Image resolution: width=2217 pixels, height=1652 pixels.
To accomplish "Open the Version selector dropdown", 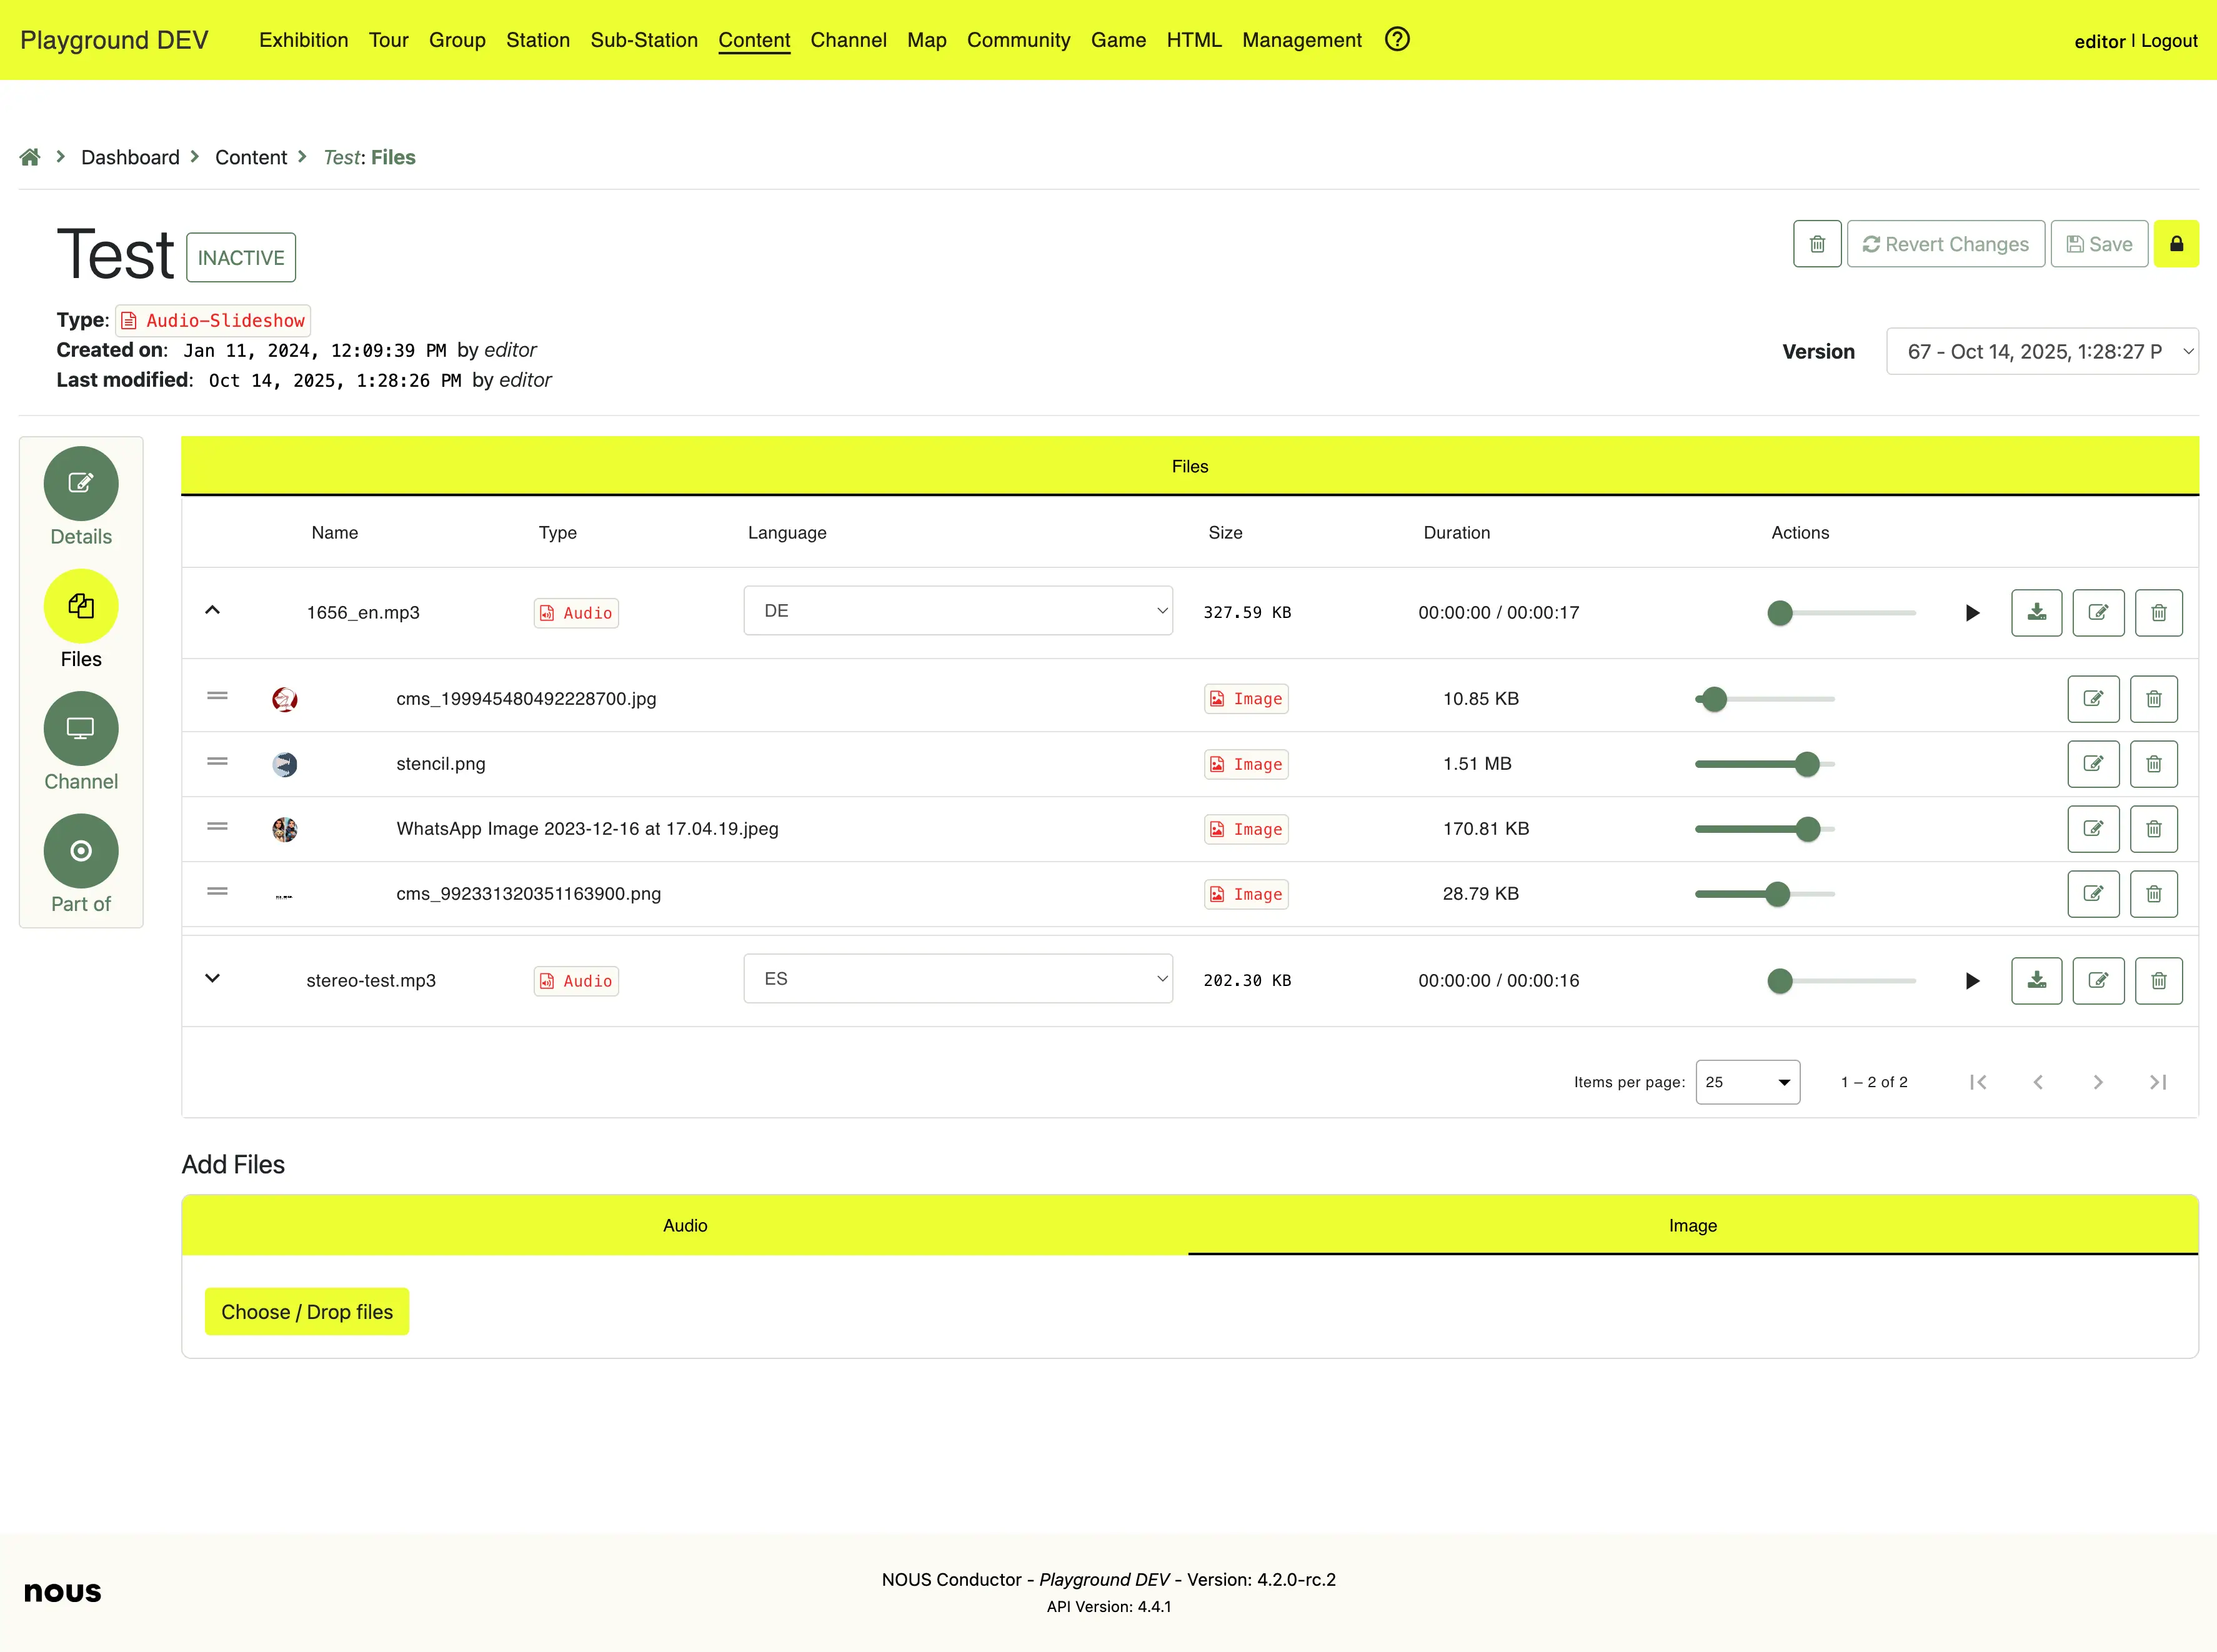I will point(2041,351).
